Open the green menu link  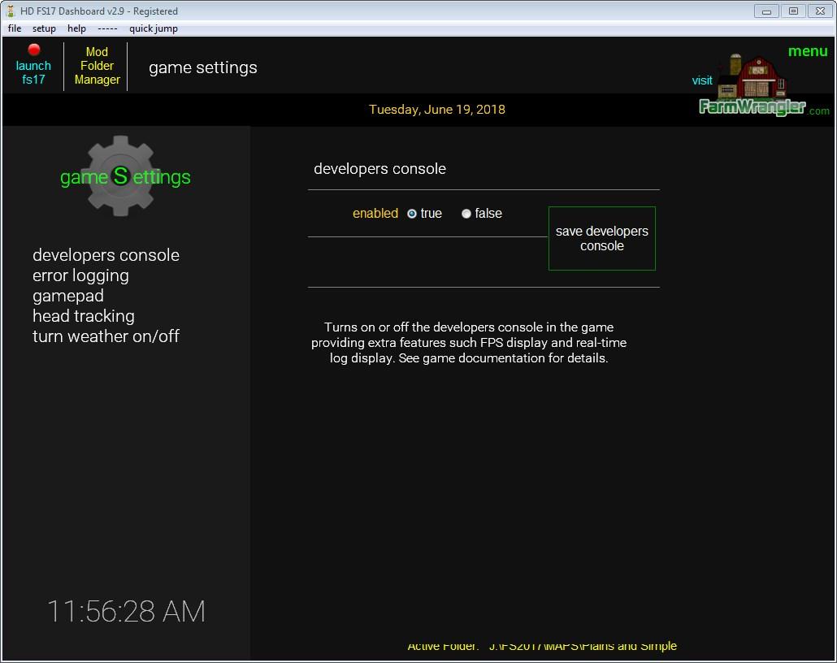pos(807,51)
